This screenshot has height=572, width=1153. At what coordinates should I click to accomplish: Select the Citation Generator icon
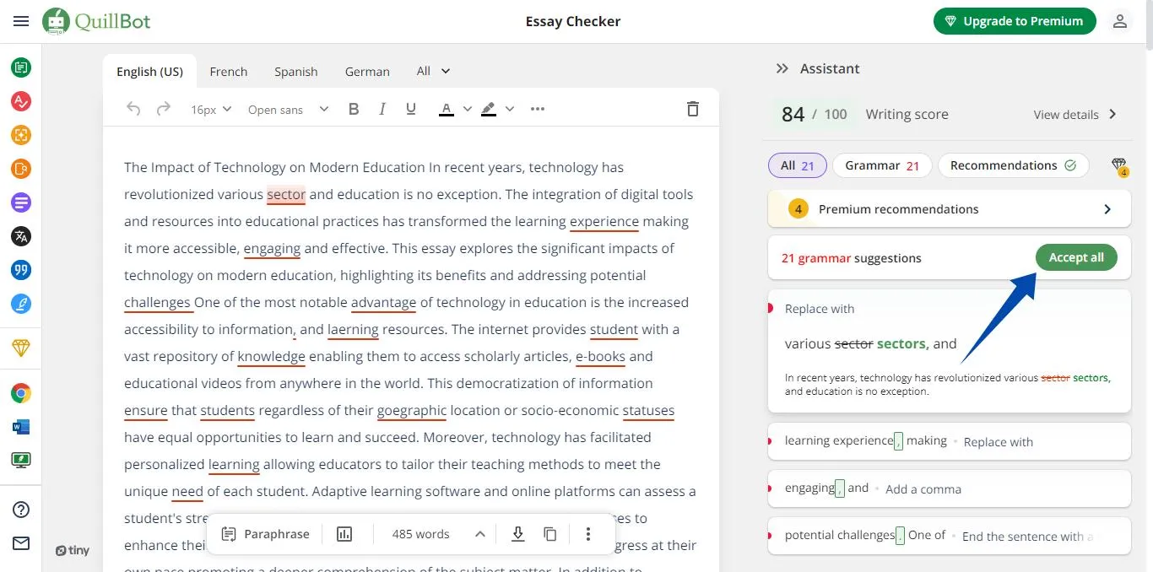pyautogui.click(x=21, y=270)
